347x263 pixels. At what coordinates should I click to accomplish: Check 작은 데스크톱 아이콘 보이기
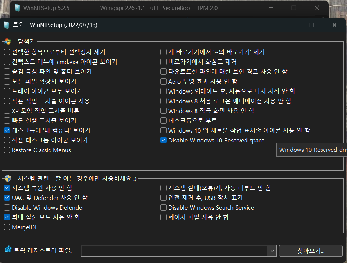7,140
